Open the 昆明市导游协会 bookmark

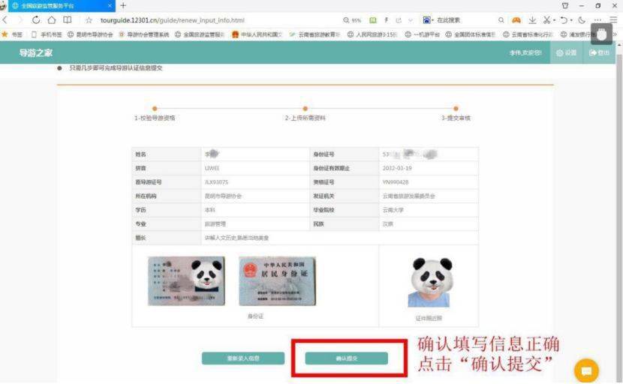tap(90, 34)
